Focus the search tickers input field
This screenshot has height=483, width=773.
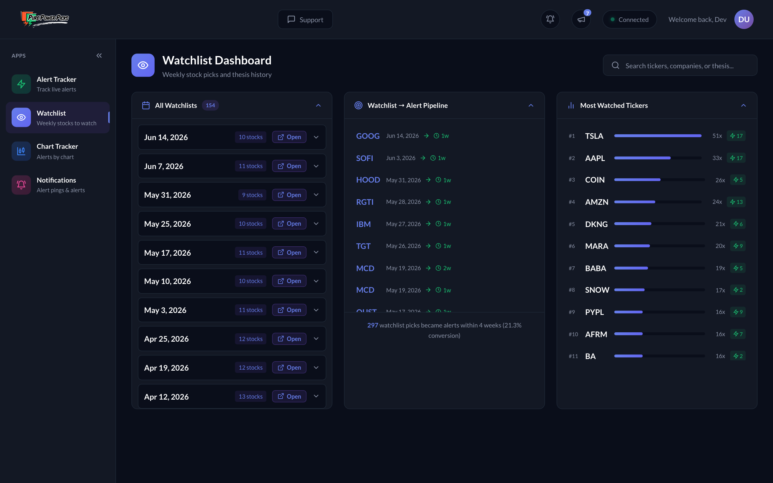tap(680, 65)
